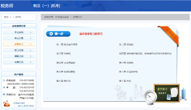
Task: Open the 税法（一）[机考] subject dropdown
Action: (19, 17)
